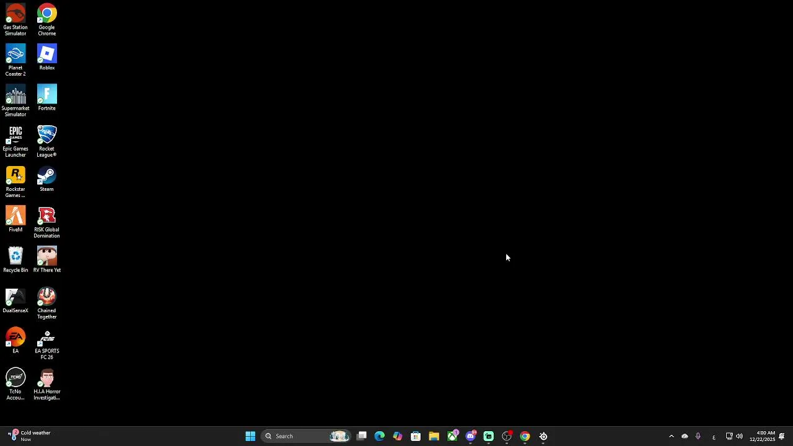Screen dimensions: 793x446
Task: Click the microphone tray icon
Action: (x=698, y=436)
